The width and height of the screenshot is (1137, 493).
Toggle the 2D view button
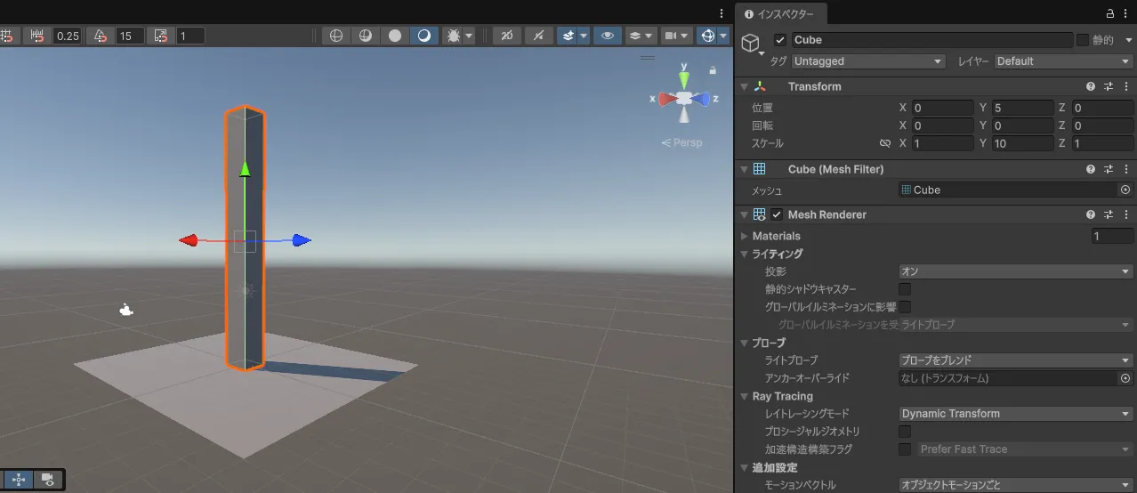[x=507, y=36]
